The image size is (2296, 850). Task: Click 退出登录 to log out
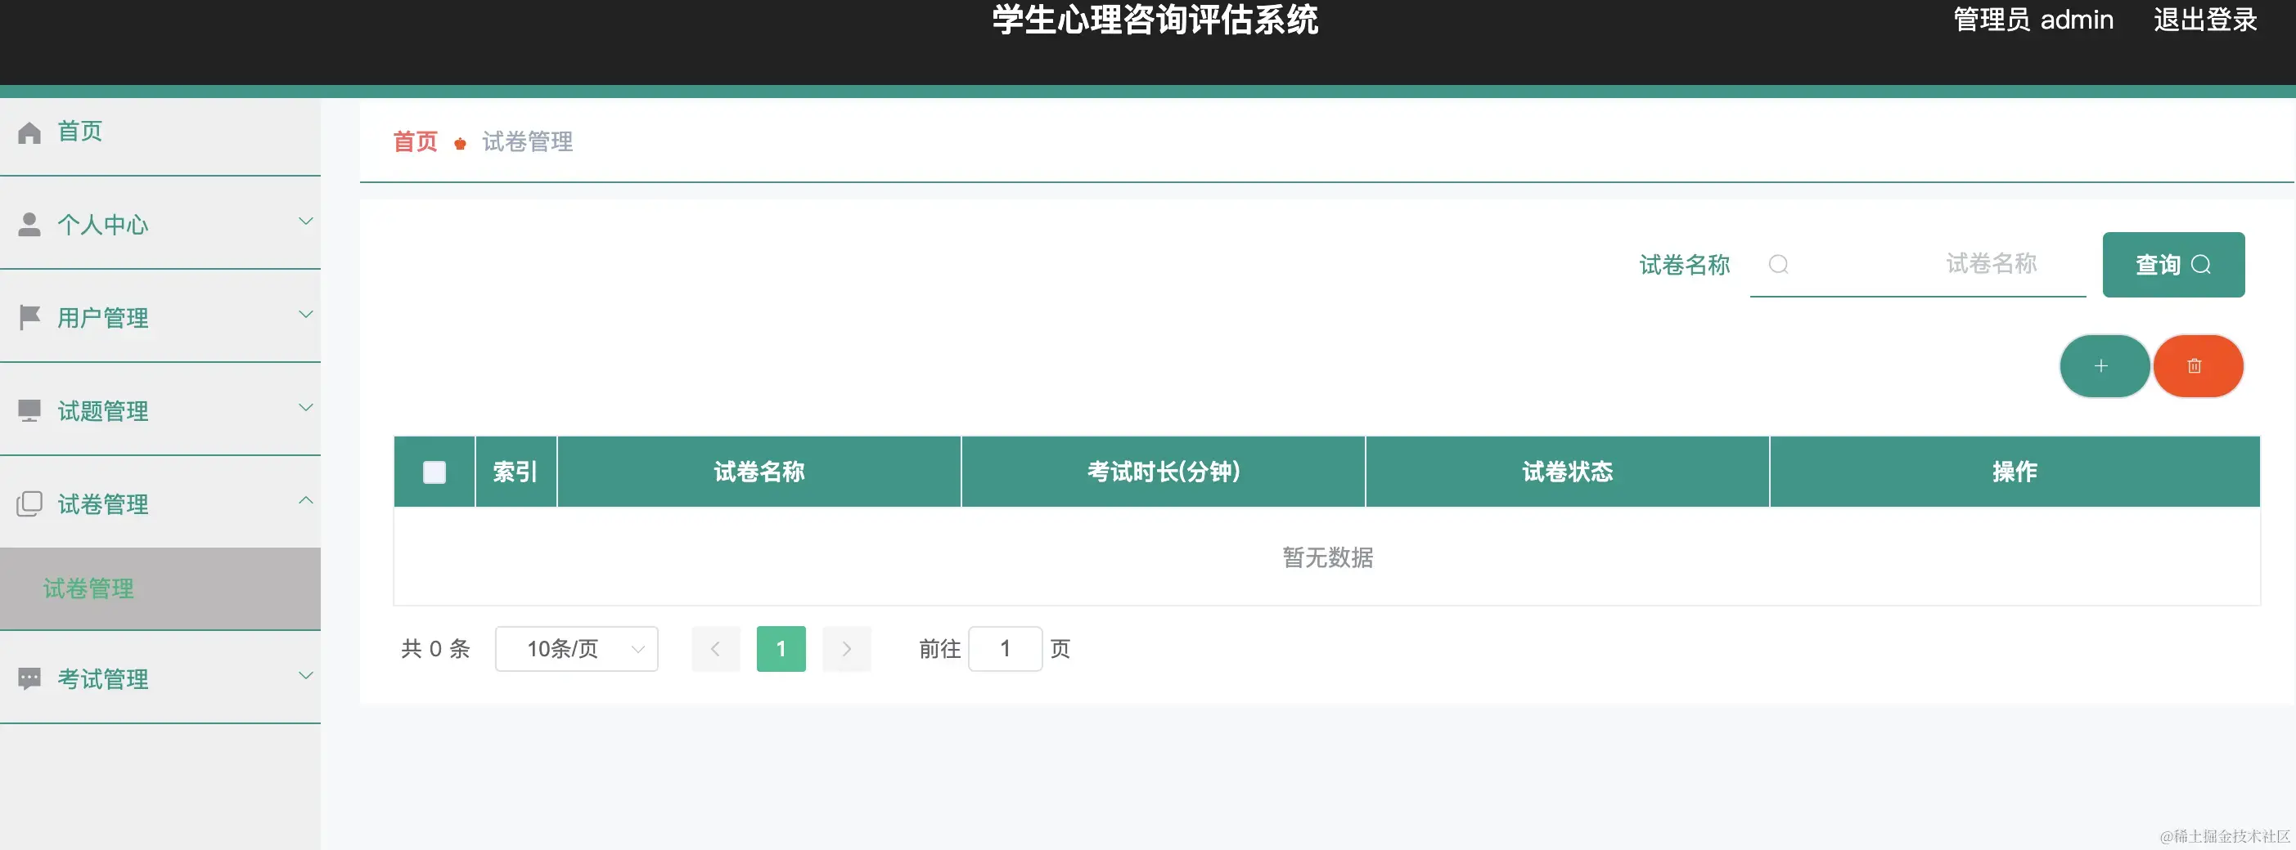[2206, 20]
